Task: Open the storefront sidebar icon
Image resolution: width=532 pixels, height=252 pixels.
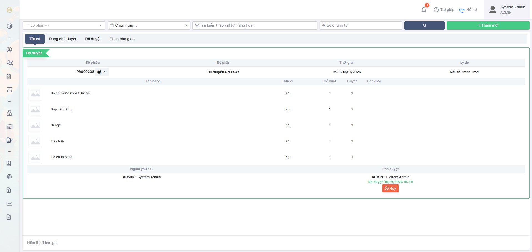Action: (x=9, y=90)
